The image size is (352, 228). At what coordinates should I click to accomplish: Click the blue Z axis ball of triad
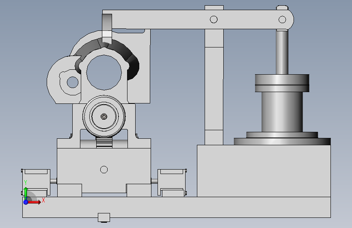(x=26, y=202)
